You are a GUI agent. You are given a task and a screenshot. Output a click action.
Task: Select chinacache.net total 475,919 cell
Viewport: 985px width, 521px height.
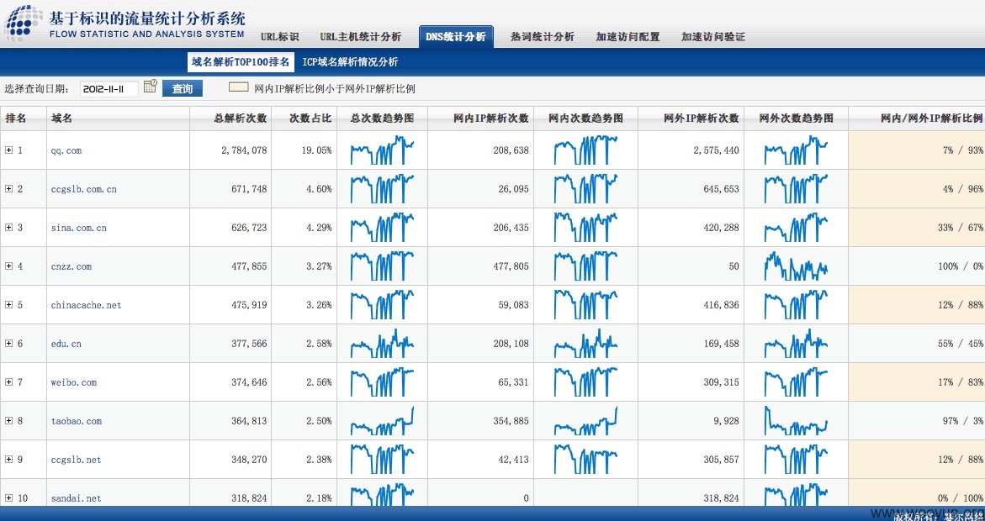230,305
